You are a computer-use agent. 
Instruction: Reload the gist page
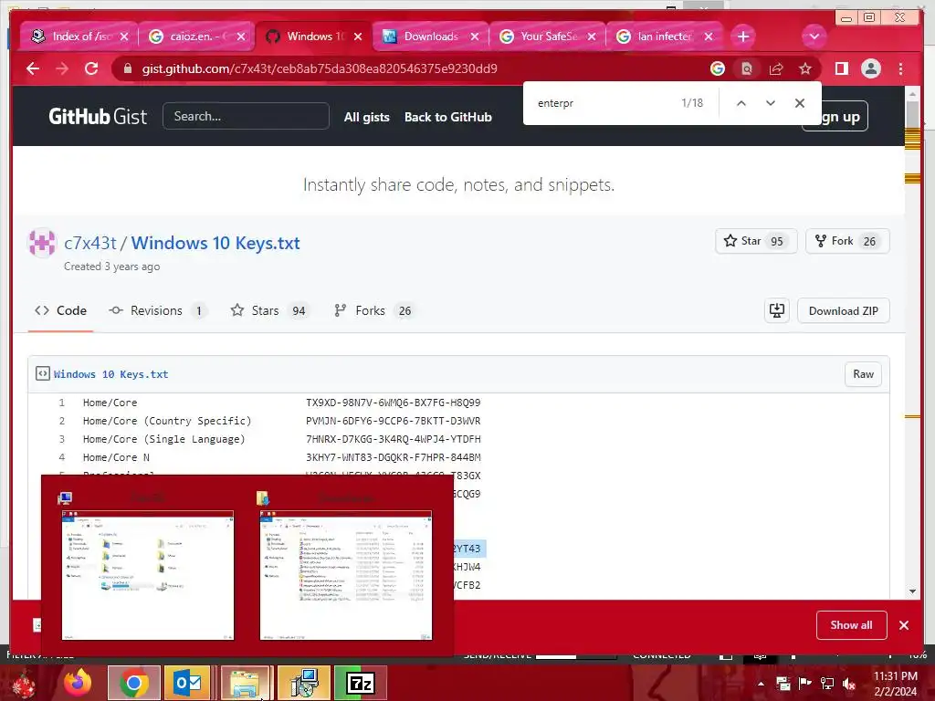[91, 68]
